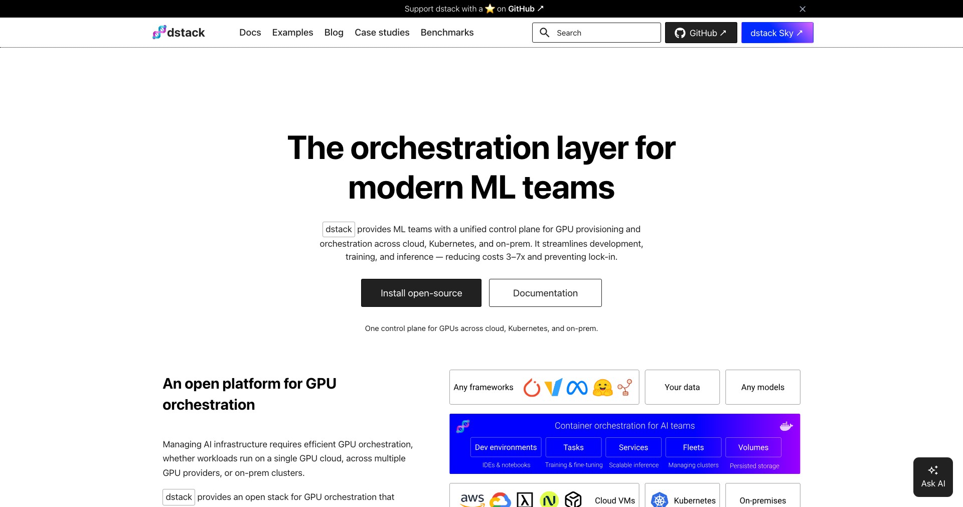This screenshot has width=963, height=507.
Task: Open dstack Sky button
Action: click(x=777, y=33)
